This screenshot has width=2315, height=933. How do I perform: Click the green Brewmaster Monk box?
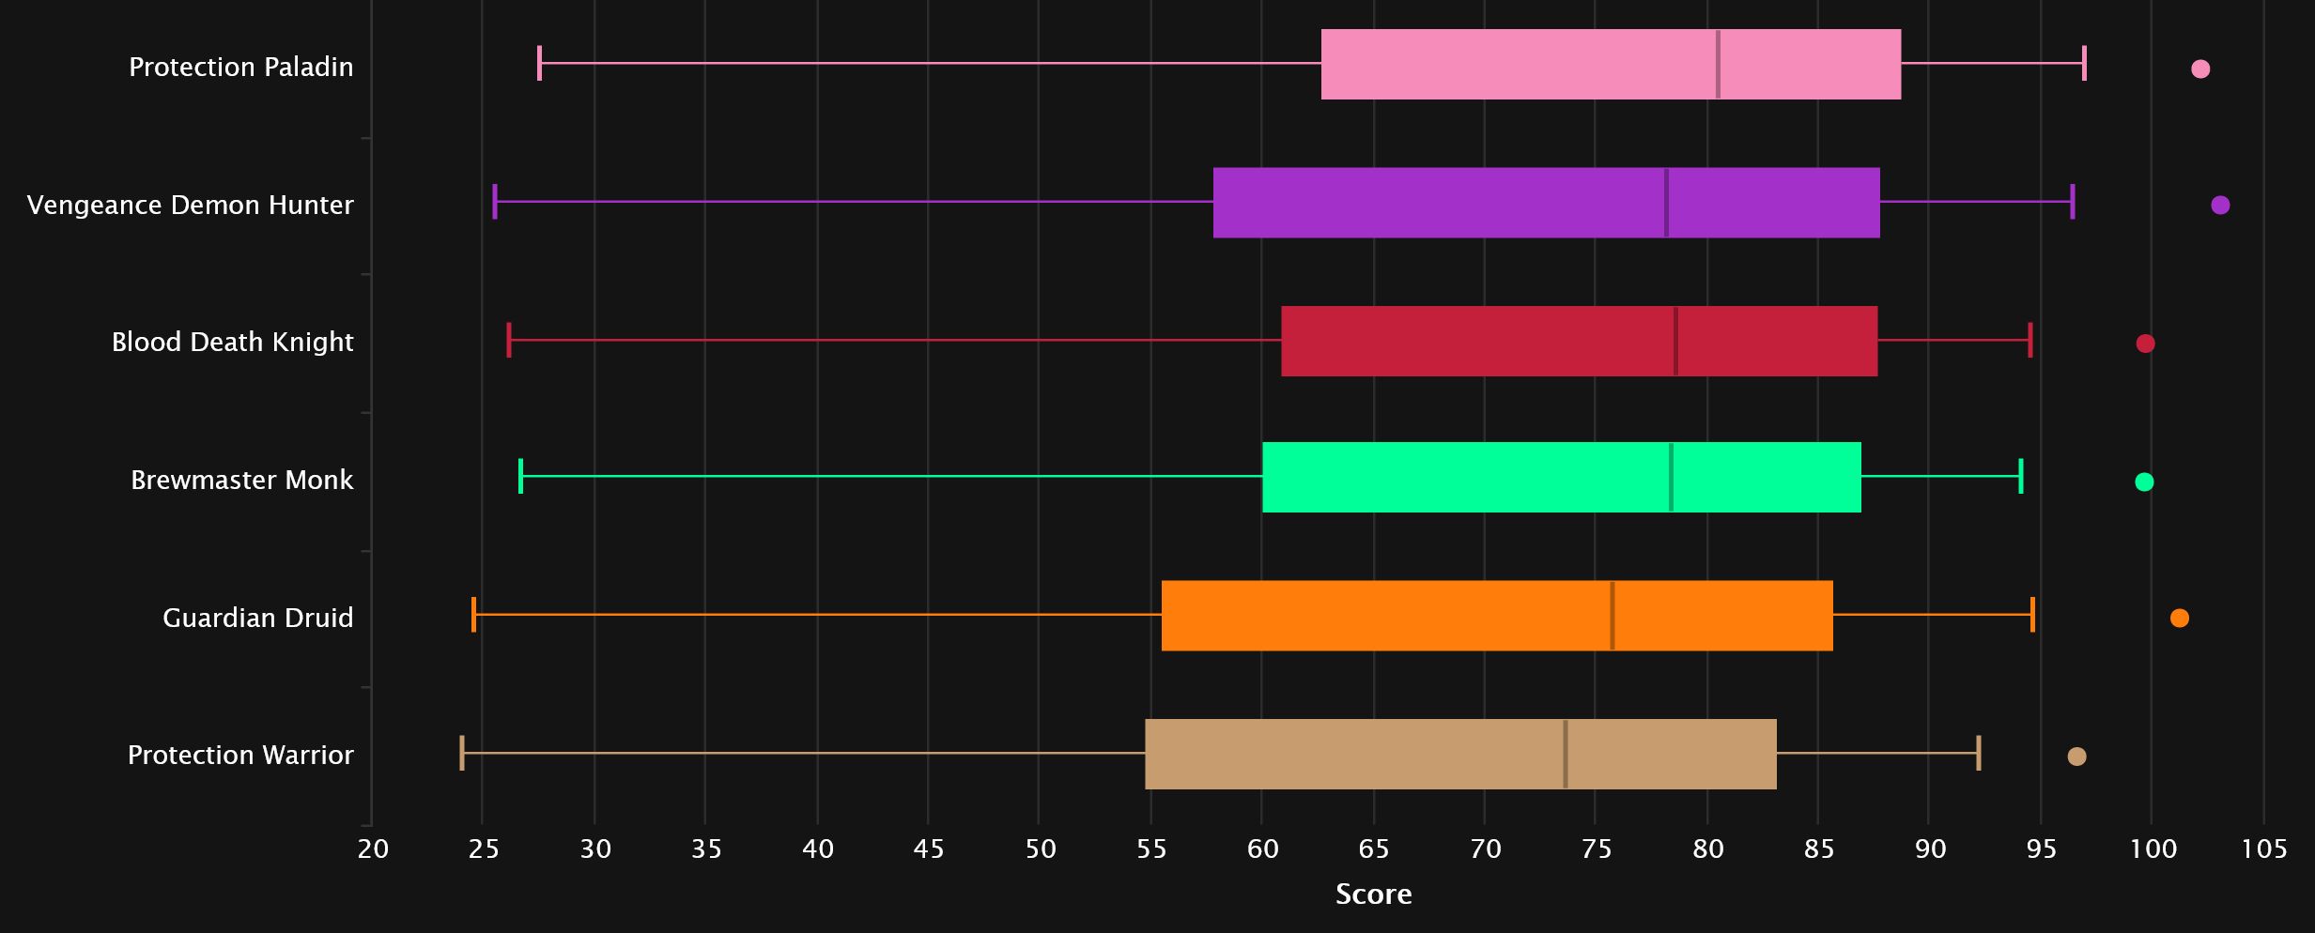(x=1559, y=480)
